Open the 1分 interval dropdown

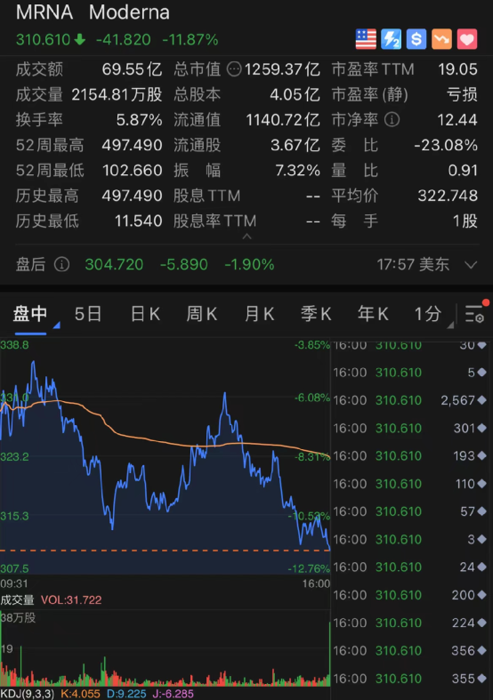433,314
